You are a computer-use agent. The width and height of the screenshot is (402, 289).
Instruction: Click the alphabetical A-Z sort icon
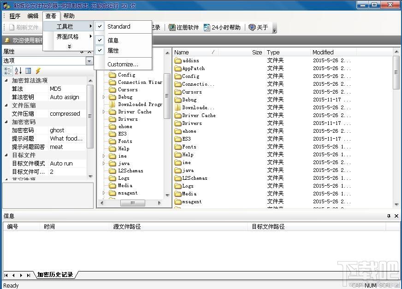tap(18, 71)
